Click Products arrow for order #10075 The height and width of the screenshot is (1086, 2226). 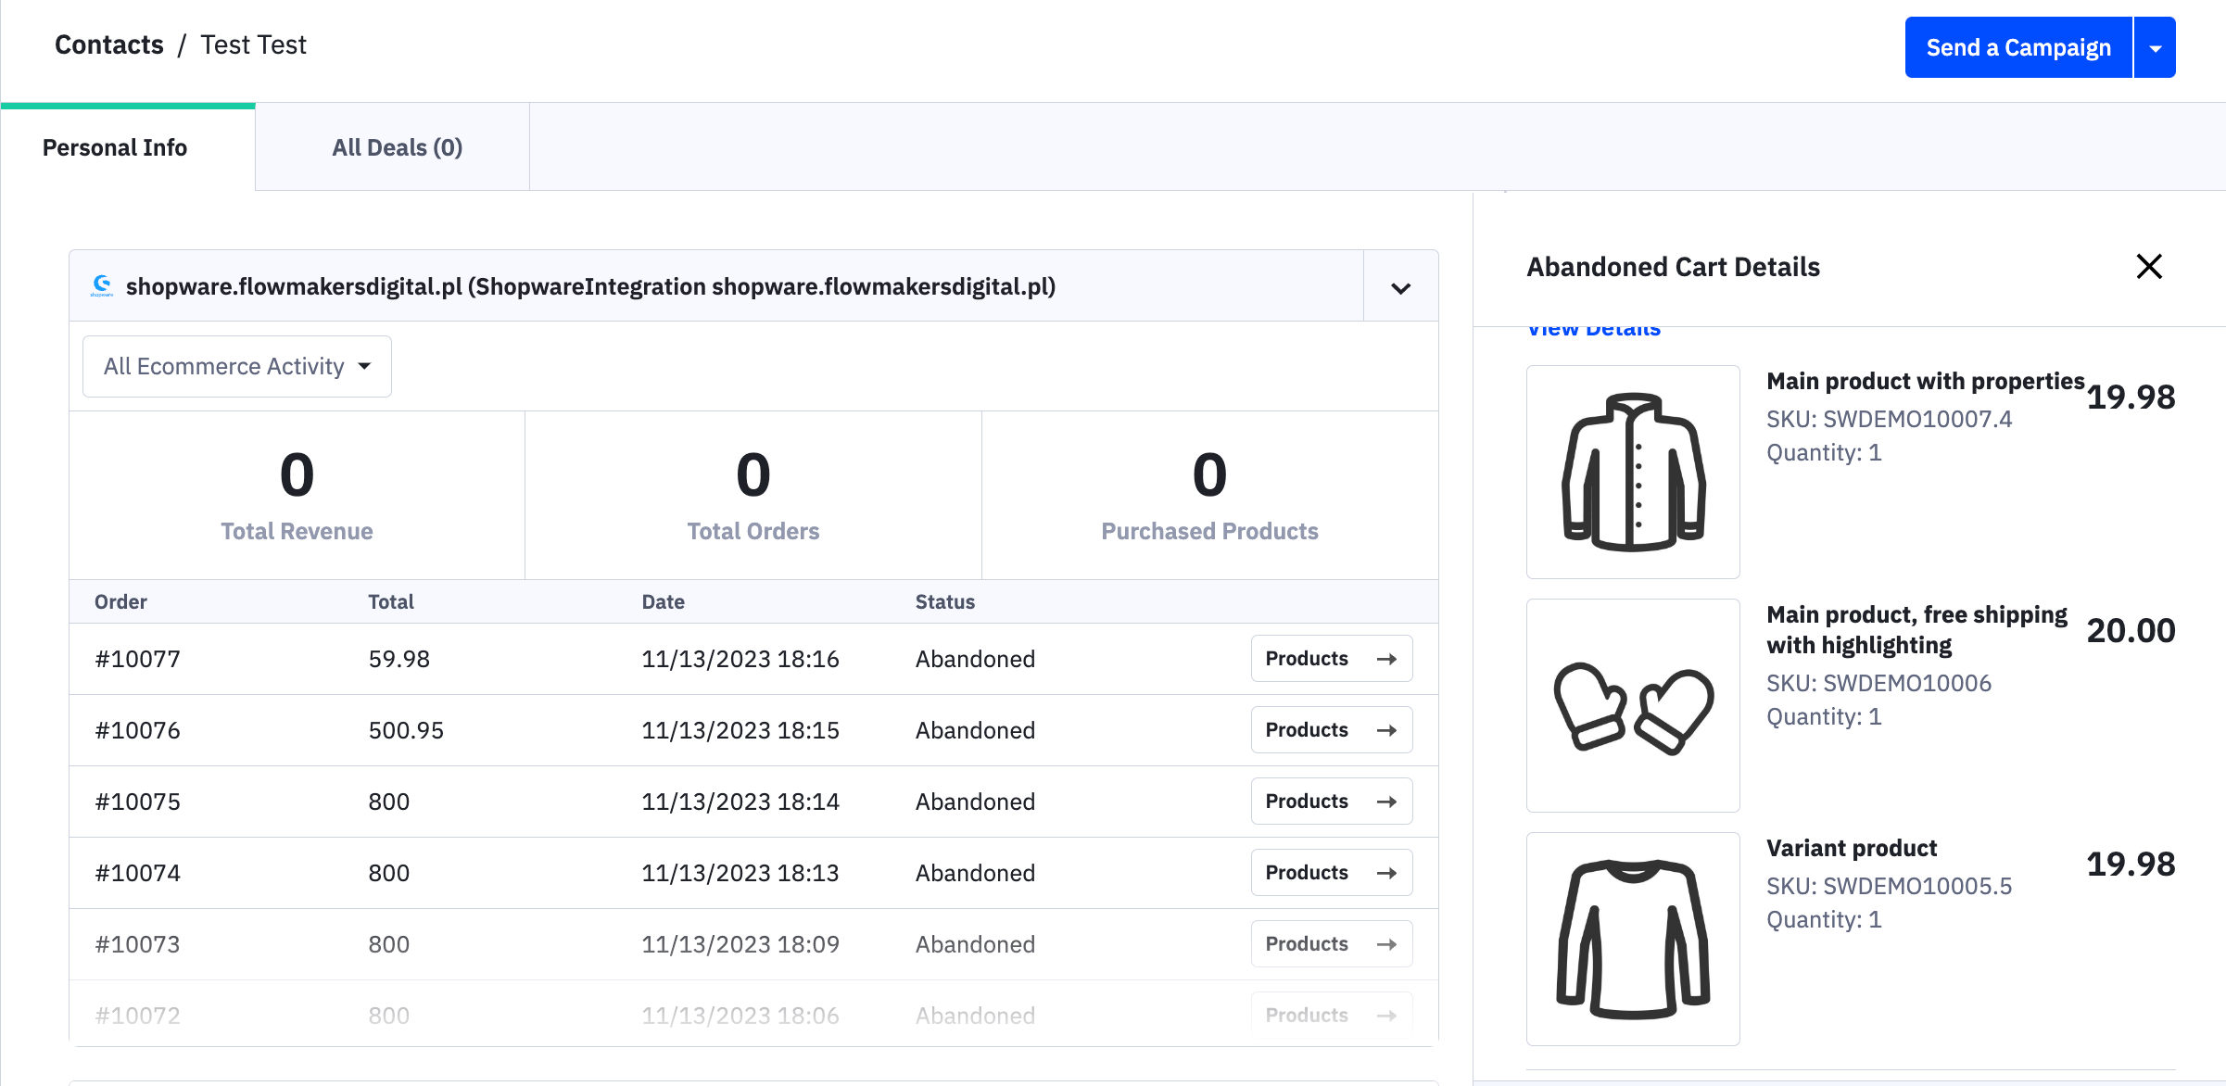click(x=1327, y=801)
